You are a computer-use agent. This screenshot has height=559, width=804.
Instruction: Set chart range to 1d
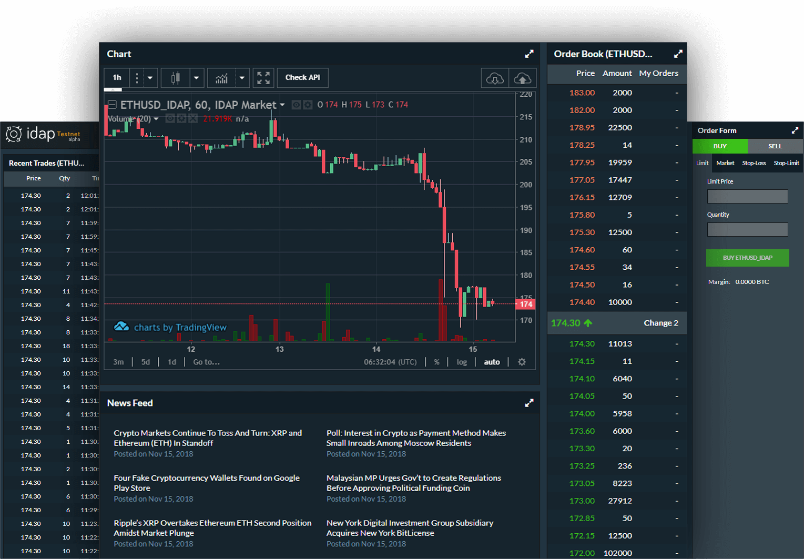(x=172, y=362)
